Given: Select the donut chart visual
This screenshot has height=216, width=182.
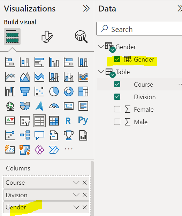Looking at the screenshot, I should [x=69, y=91].
